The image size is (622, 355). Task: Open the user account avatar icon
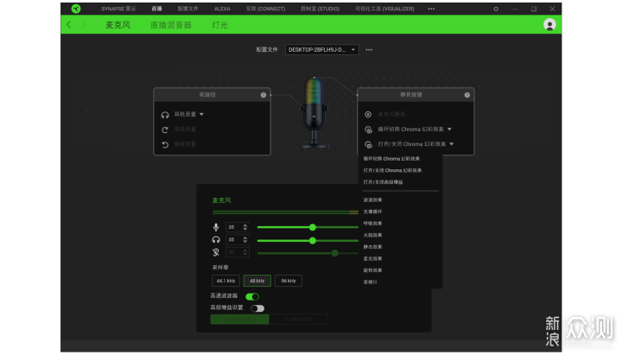pyautogui.click(x=549, y=24)
